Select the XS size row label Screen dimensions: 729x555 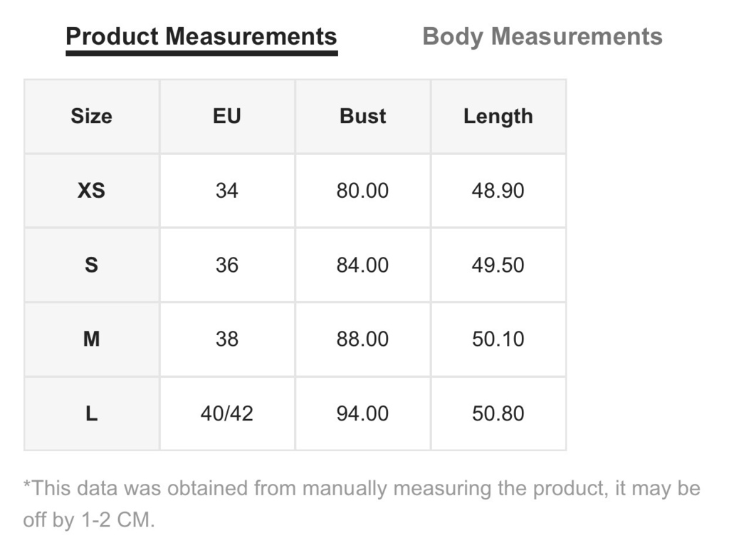pos(92,191)
